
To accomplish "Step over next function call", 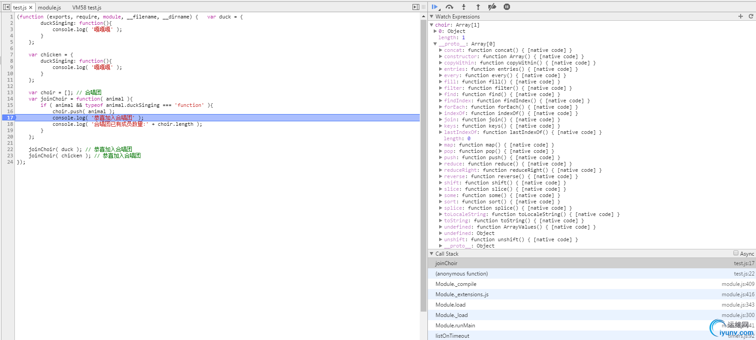I will (x=449, y=7).
